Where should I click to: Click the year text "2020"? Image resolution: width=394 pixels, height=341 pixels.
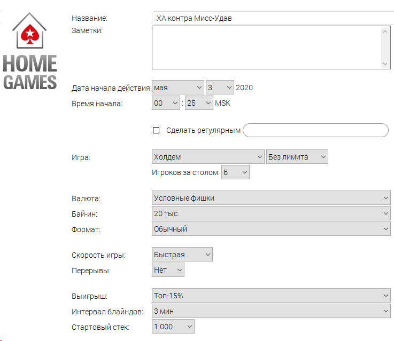click(244, 88)
